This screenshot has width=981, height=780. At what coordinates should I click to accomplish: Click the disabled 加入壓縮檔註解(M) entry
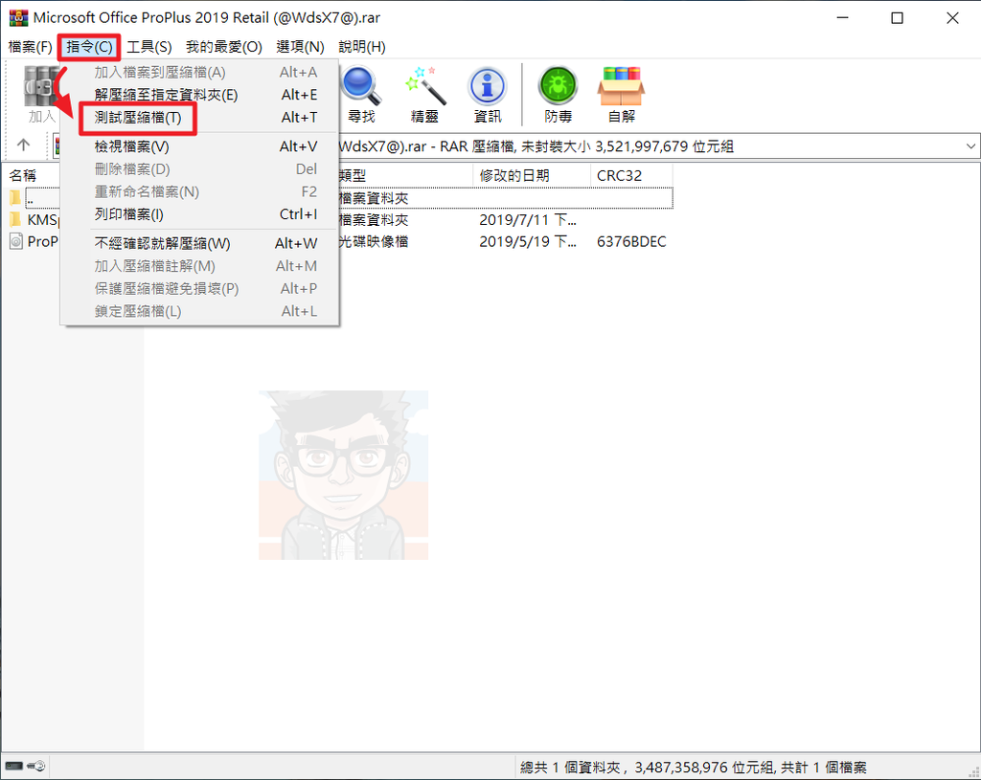(200, 266)
